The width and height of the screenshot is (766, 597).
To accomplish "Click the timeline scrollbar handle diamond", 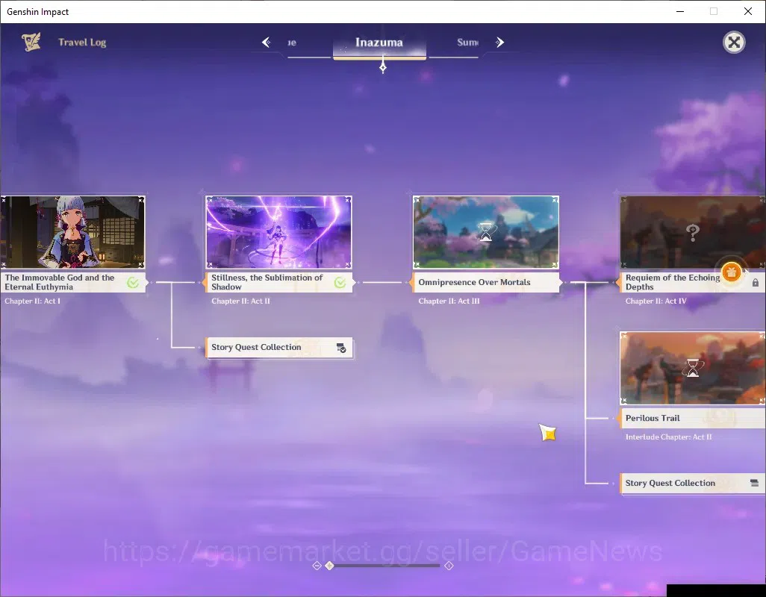I will pos(330,566).
